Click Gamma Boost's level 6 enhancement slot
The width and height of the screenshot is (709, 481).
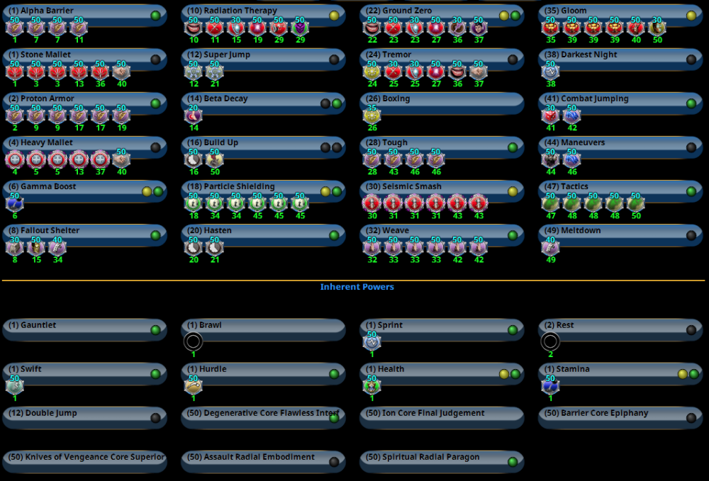point(14,203)
